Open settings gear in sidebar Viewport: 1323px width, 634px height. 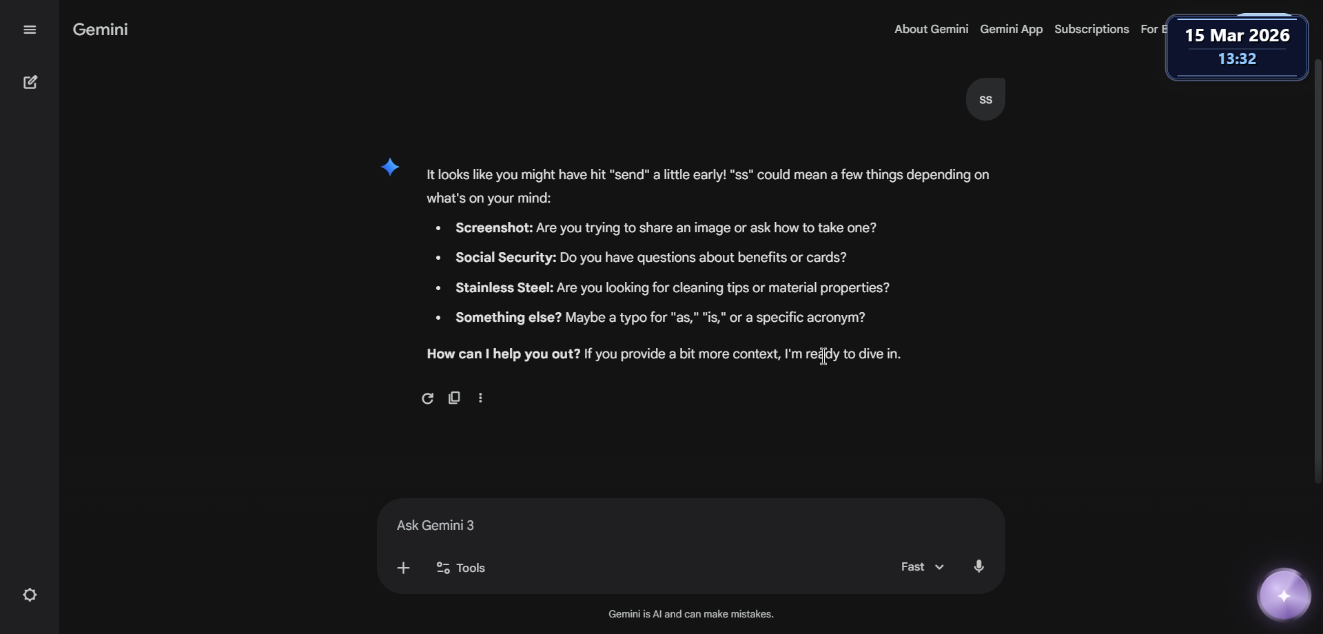[x=30, y=595]
